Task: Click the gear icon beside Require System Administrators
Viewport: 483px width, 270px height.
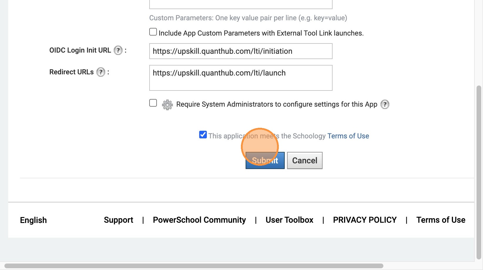Action: (167, 105)
